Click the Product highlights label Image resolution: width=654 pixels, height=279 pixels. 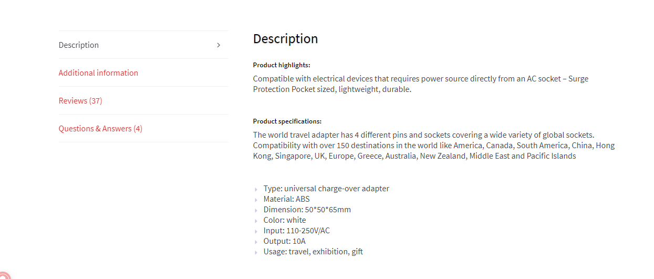[x=282, y=65]
